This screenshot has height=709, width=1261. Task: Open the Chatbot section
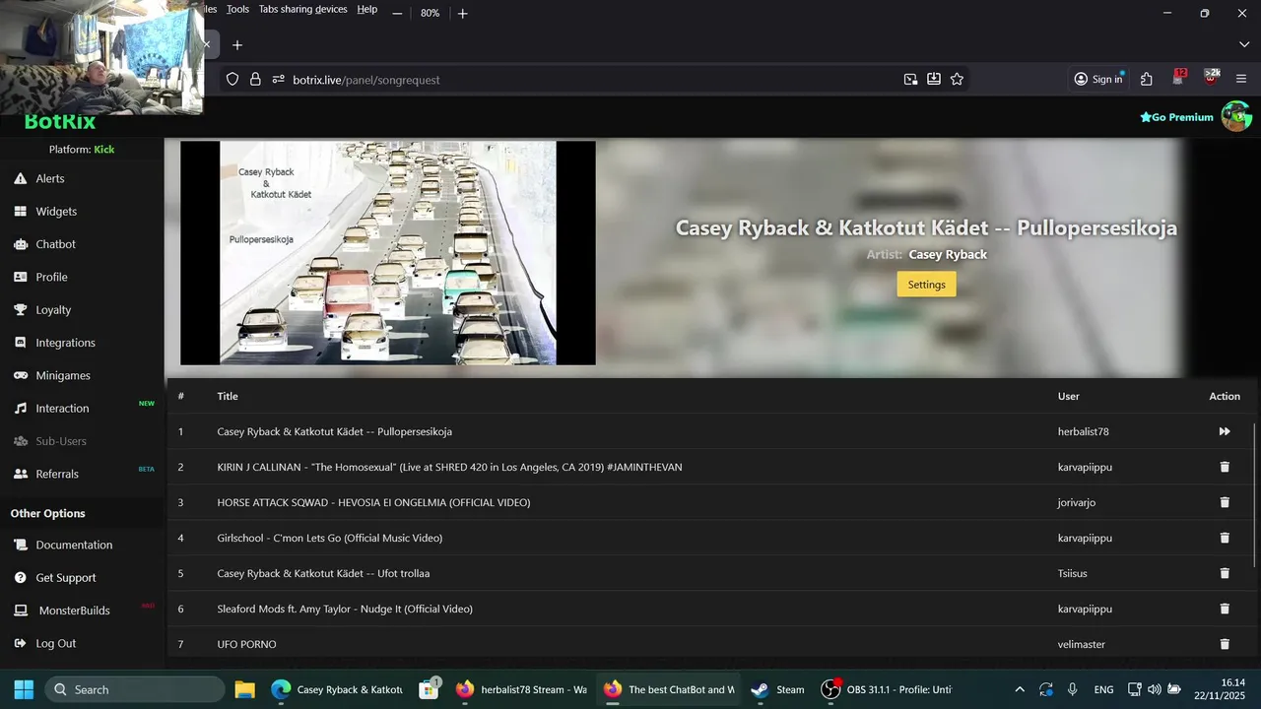point(55,244)
